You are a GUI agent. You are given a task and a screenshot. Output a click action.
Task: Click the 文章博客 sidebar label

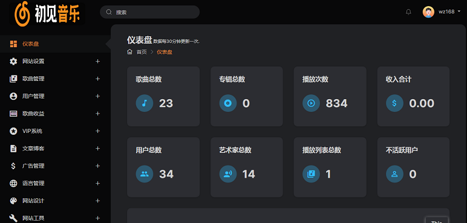click(x=33, y=149)
